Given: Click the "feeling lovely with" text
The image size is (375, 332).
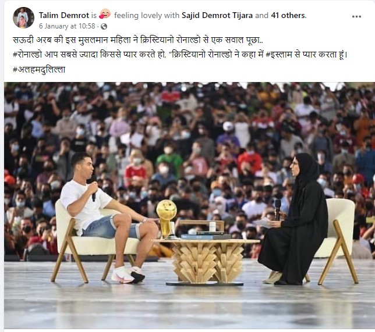Looking at the screenshot, I should tap(147, 16).
